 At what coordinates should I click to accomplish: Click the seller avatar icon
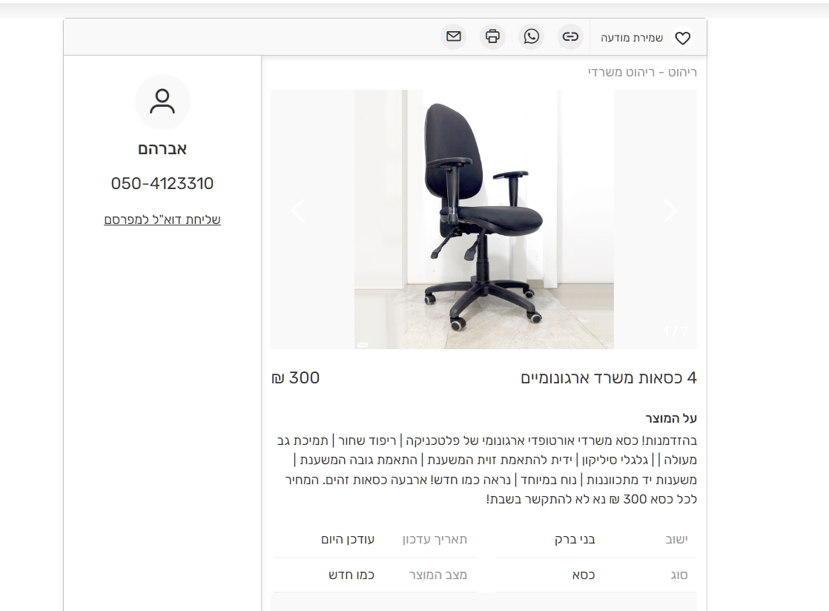[x=162, y=102]
